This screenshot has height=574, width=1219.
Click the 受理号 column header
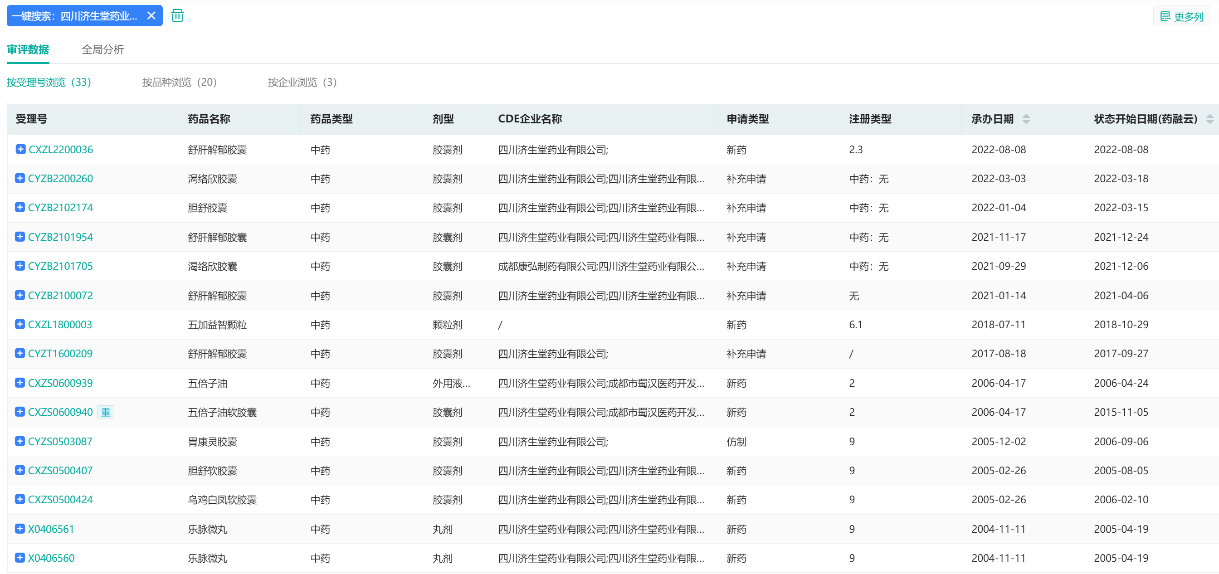tap(31, 119)
